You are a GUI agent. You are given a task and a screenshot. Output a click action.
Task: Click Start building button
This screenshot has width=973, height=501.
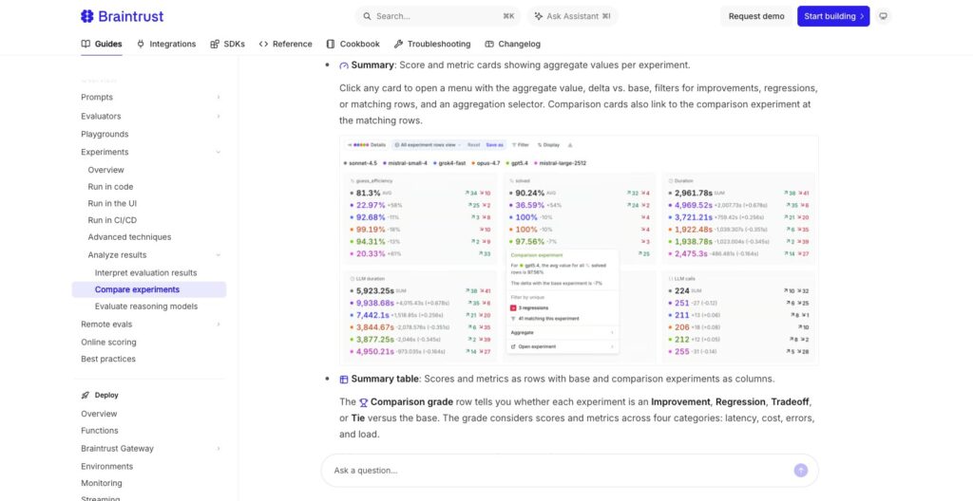click(833, 16)
